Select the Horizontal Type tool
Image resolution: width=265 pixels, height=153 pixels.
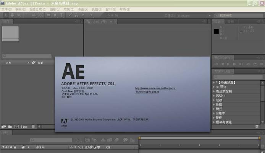pos(62,15)
